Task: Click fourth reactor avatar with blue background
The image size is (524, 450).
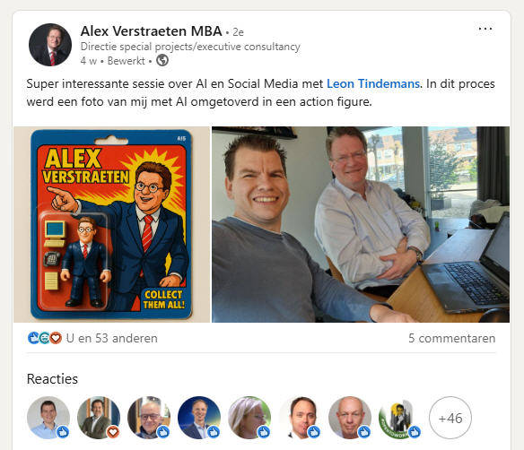Action: click(199, 418)
